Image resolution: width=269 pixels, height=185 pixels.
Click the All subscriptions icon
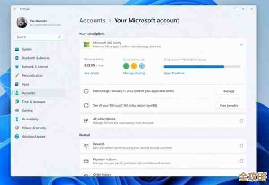pyautogui.click(x=86, y=120)
